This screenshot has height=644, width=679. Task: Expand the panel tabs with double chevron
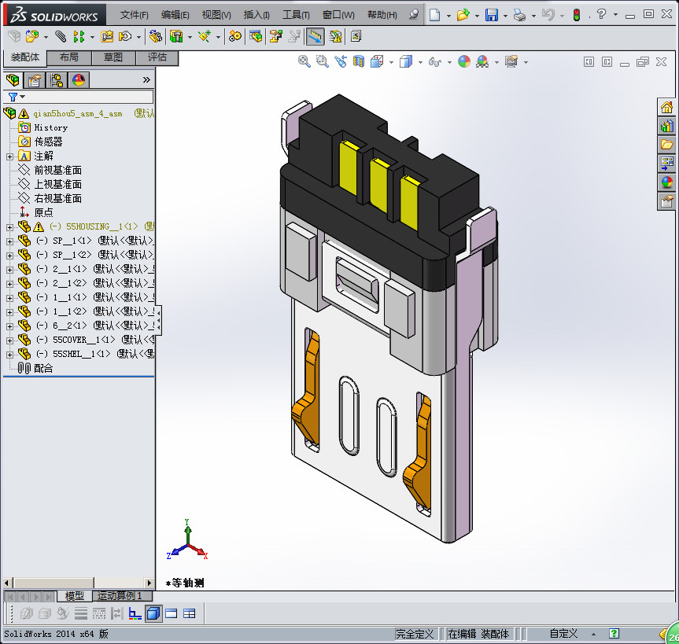[x=146, y=79]
